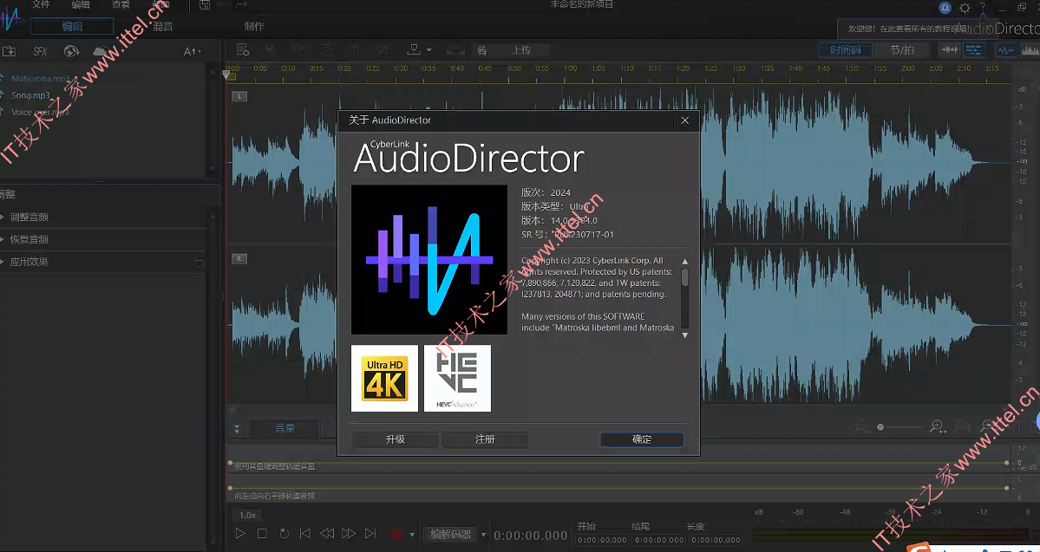Click 确定 in the About dialog
The height and width of the screenshot is (552, 1040).
tap(641, 439)
